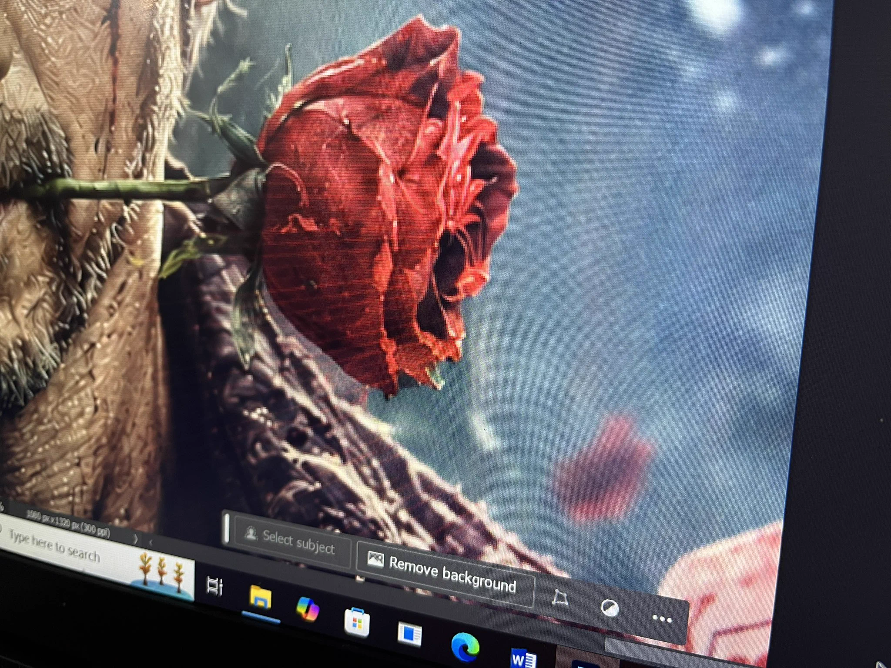
Task: Open File Explorer from the taskbar
Action: click(260, 598)
